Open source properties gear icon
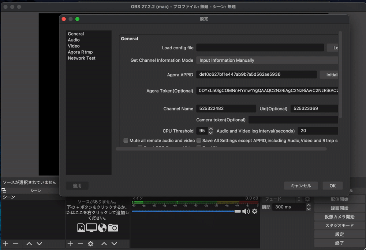The width and height of the screenshot is (366, 250). click(90, 244)
